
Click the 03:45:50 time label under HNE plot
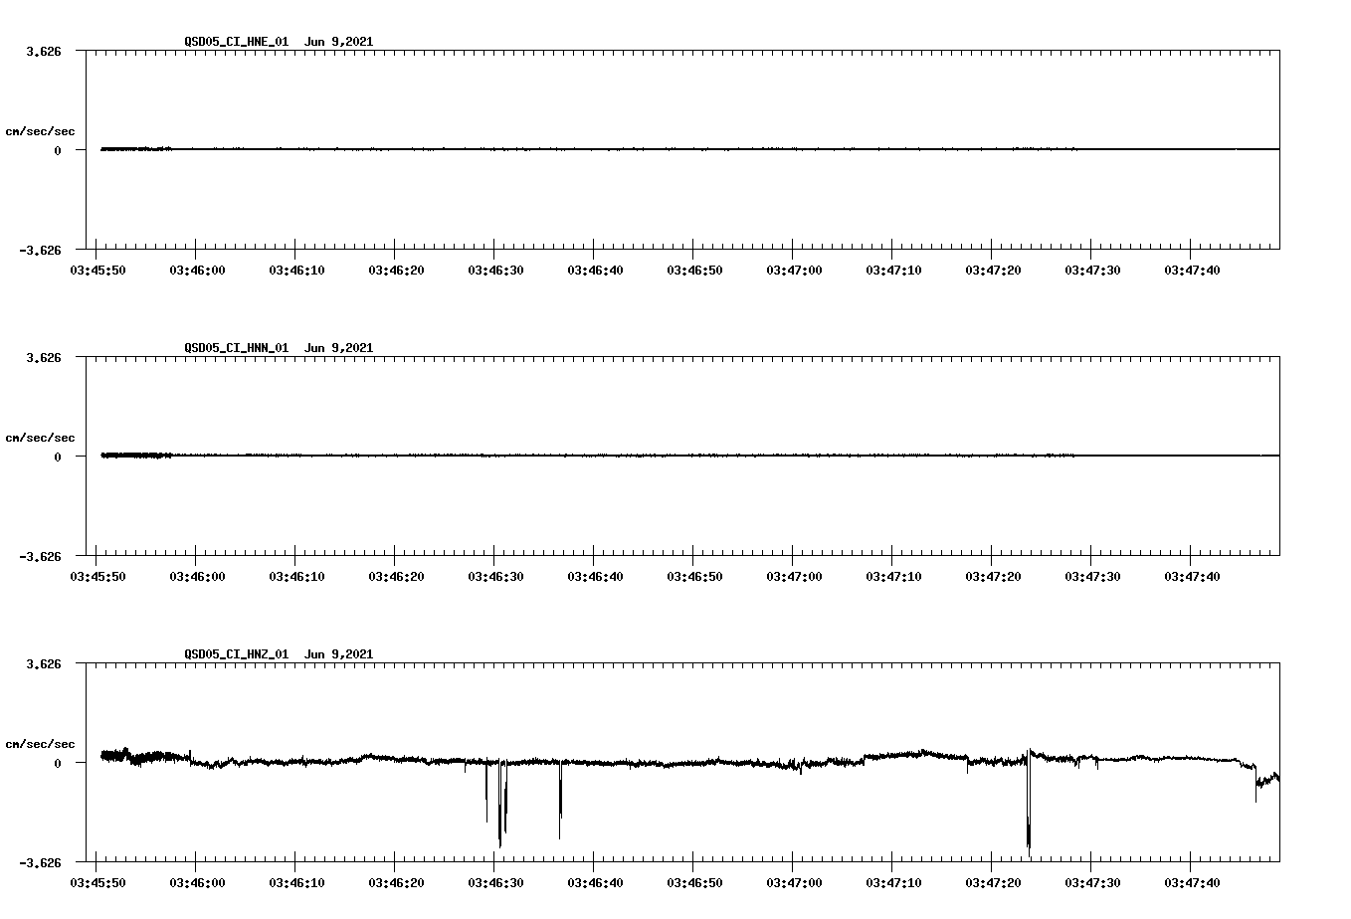coord(97,270)
